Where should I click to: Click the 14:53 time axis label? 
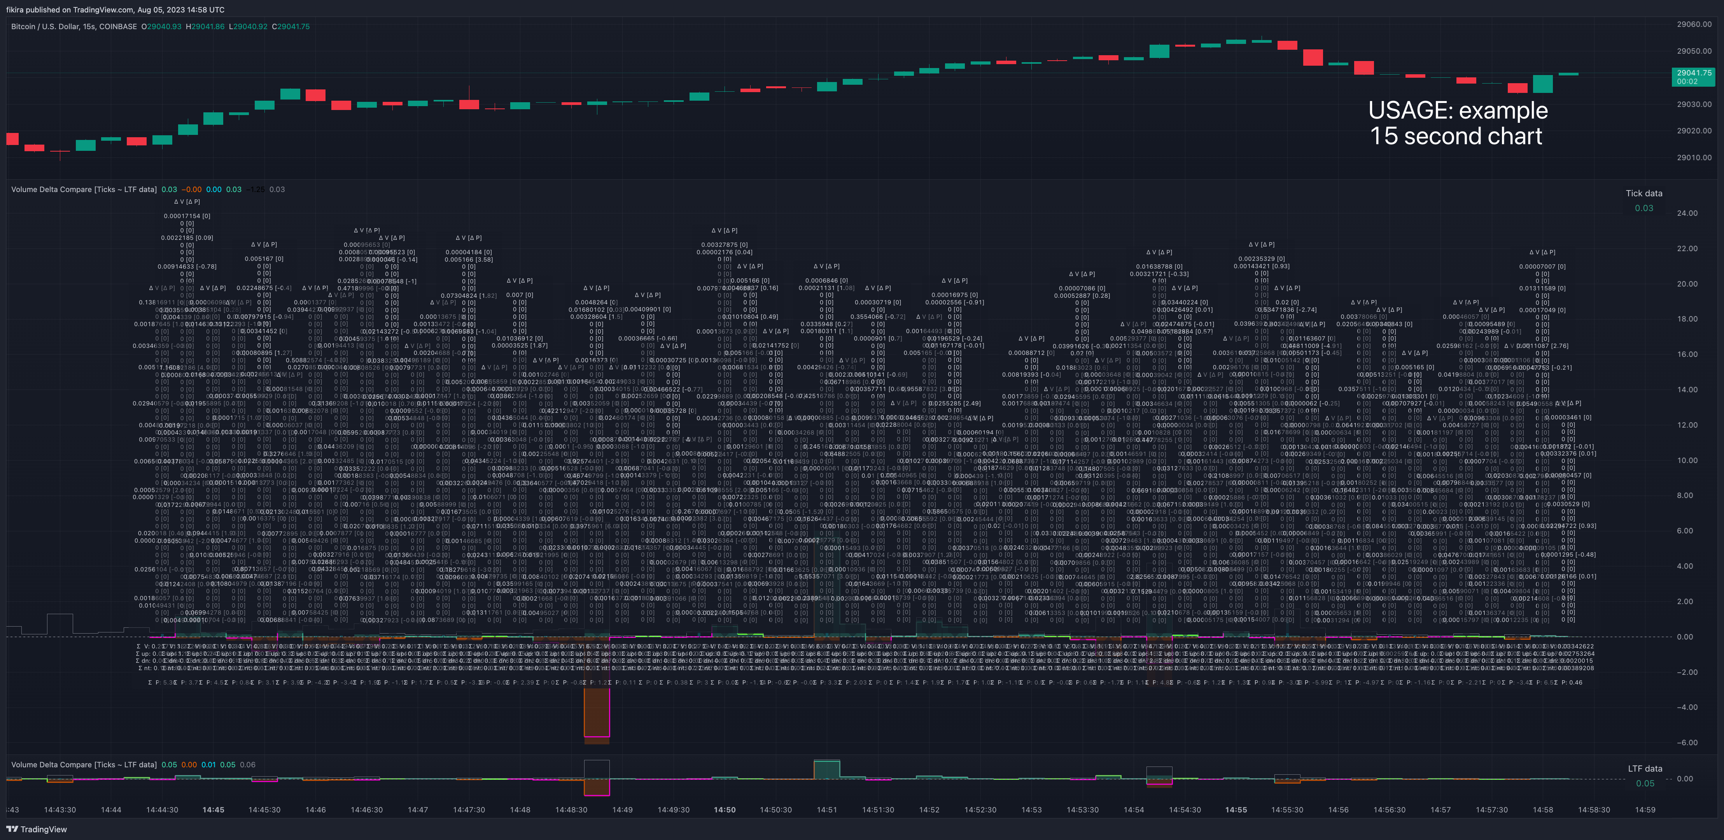tap(1031, 810)
